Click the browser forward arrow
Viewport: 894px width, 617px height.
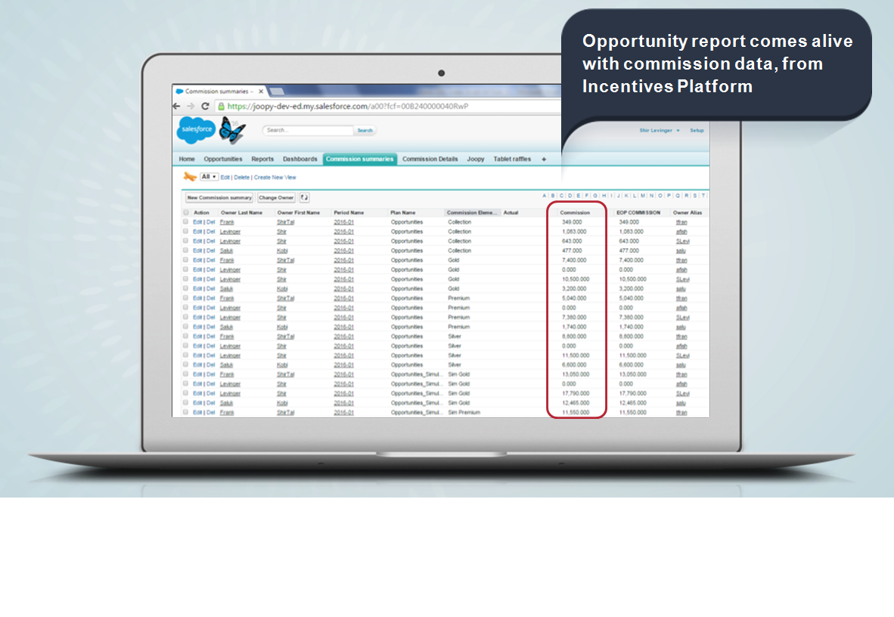click(x=191, y=107)
